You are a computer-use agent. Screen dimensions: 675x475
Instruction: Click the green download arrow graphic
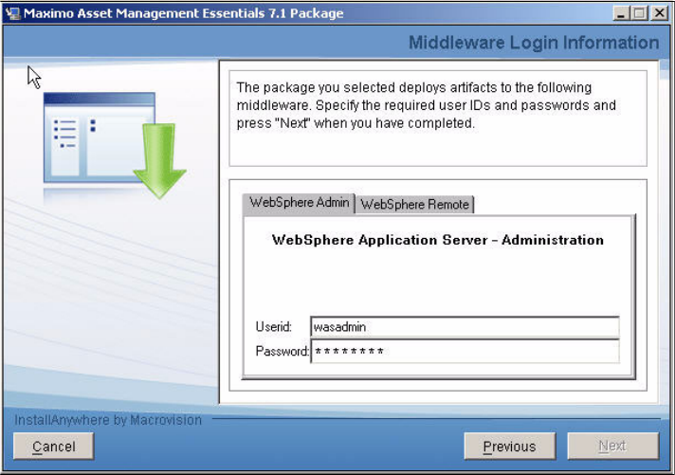pos(159,160)
